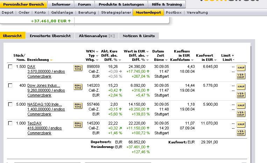Switch to the Erweiterte Übersicht tab
This screenshot has height=163, width=267.
tap(50, 36)
